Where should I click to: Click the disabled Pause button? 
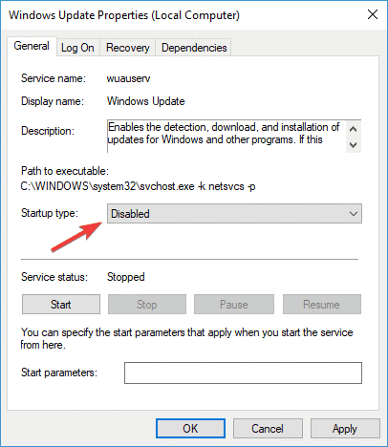coord(234,305)
